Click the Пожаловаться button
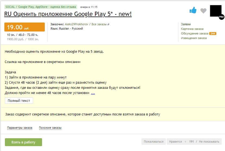225x151 pixels. click(154, 141)
